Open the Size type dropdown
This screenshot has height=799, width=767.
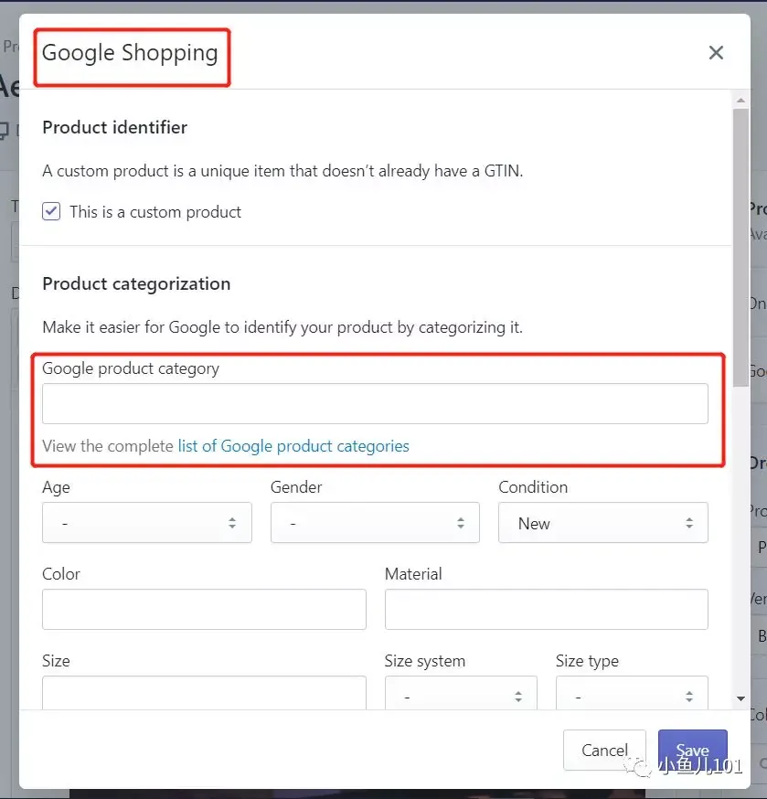(x=632, y=693)
